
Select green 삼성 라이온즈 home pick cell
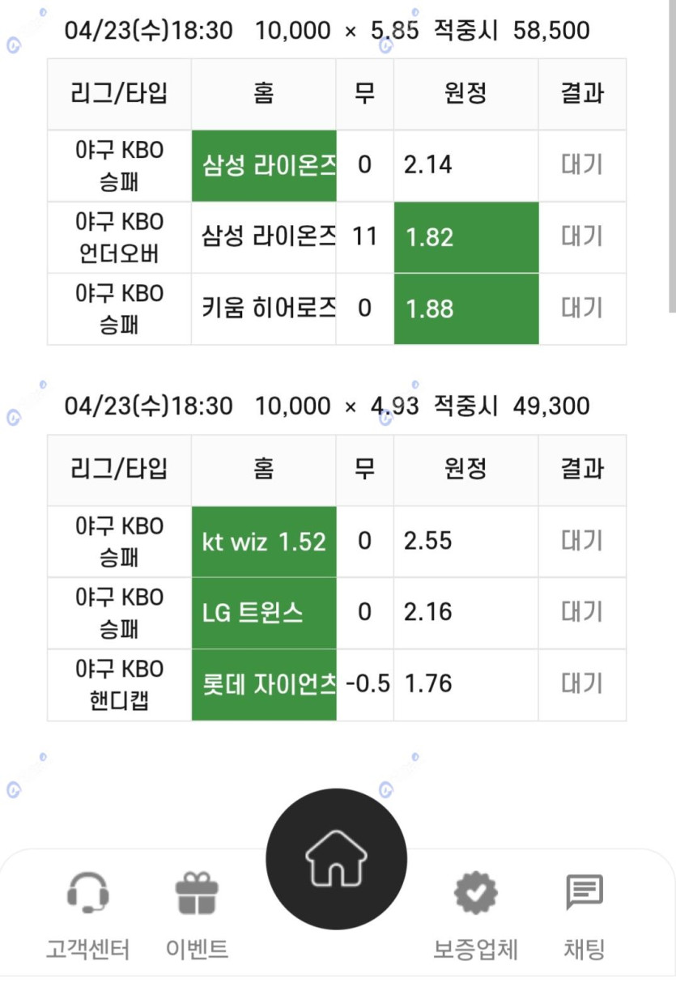click(x=264, y=166)
